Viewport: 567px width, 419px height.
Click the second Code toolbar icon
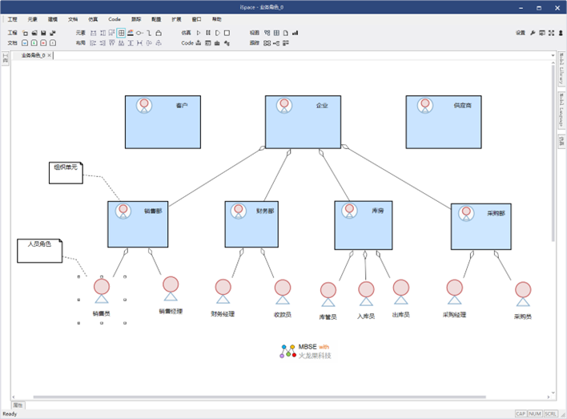[208, 42]
